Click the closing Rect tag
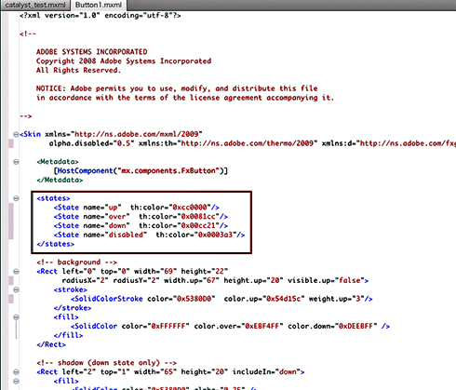 [51, 344]
